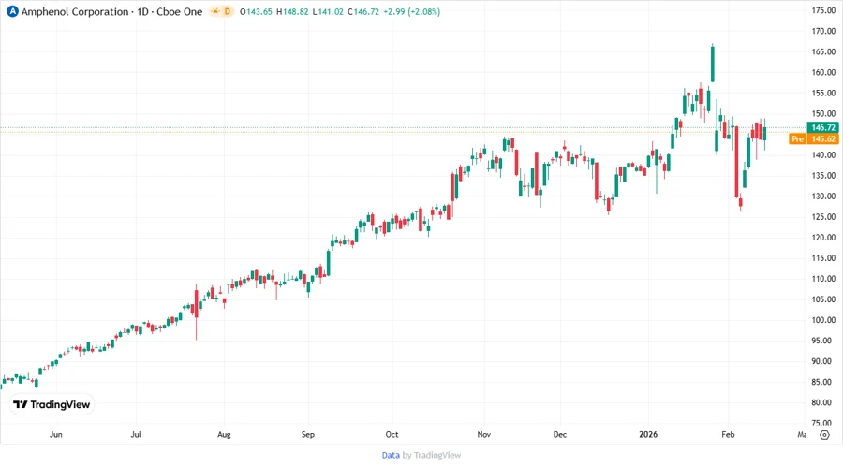Click the 150.00 price axis label
The width and height of the screenshot is (843, 466).
click(x=823, y=113)
